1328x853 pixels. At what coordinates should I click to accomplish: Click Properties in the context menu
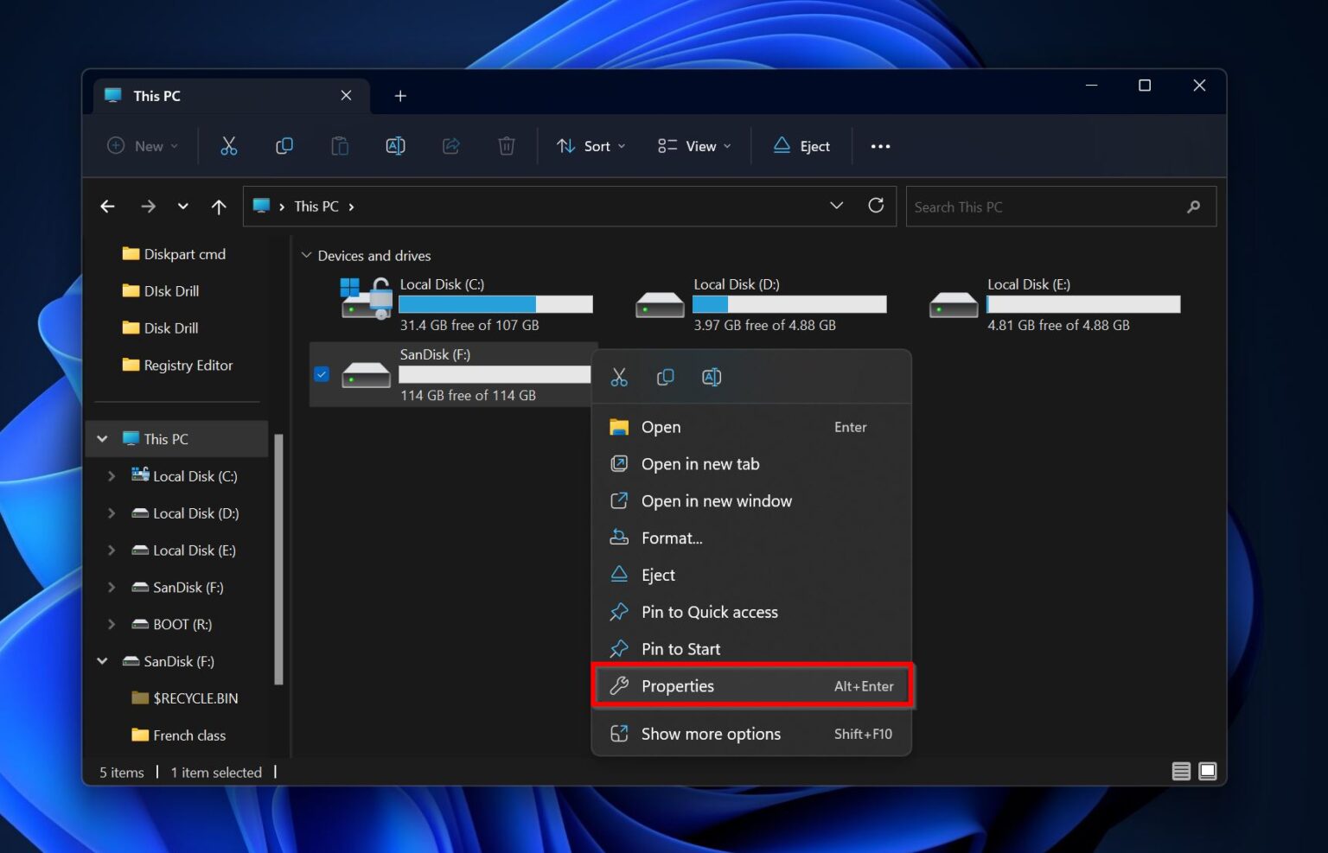coord(678,685)
